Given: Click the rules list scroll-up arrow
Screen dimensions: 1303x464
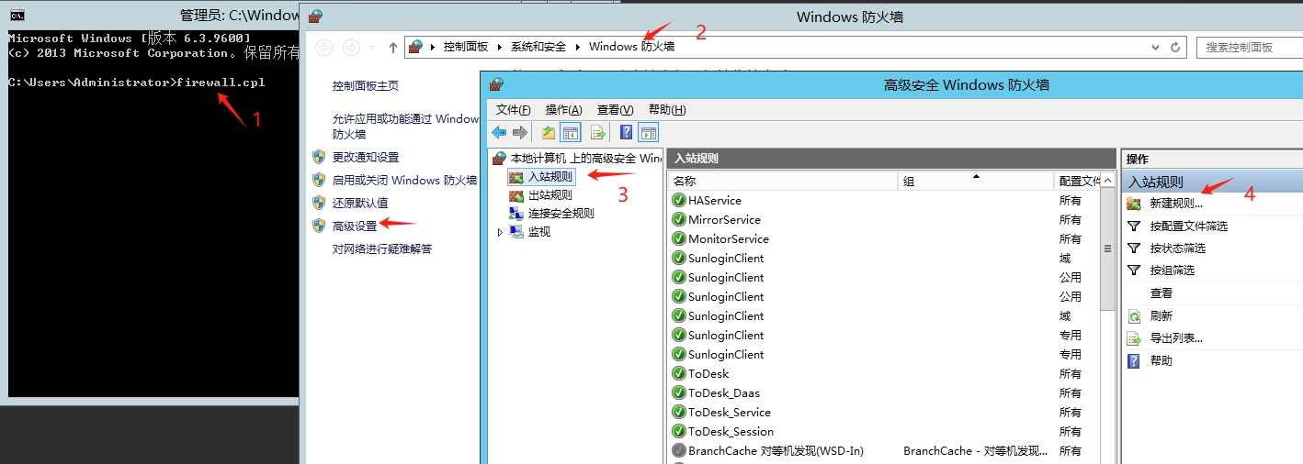Looking at the screenshot, I should [x=1107, y=180].
